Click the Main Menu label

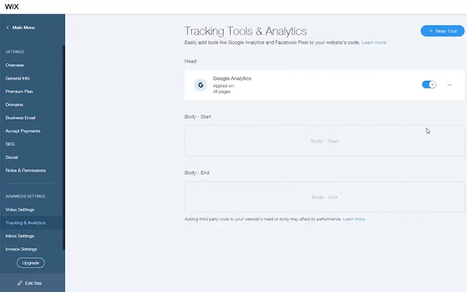coord(23,28)
